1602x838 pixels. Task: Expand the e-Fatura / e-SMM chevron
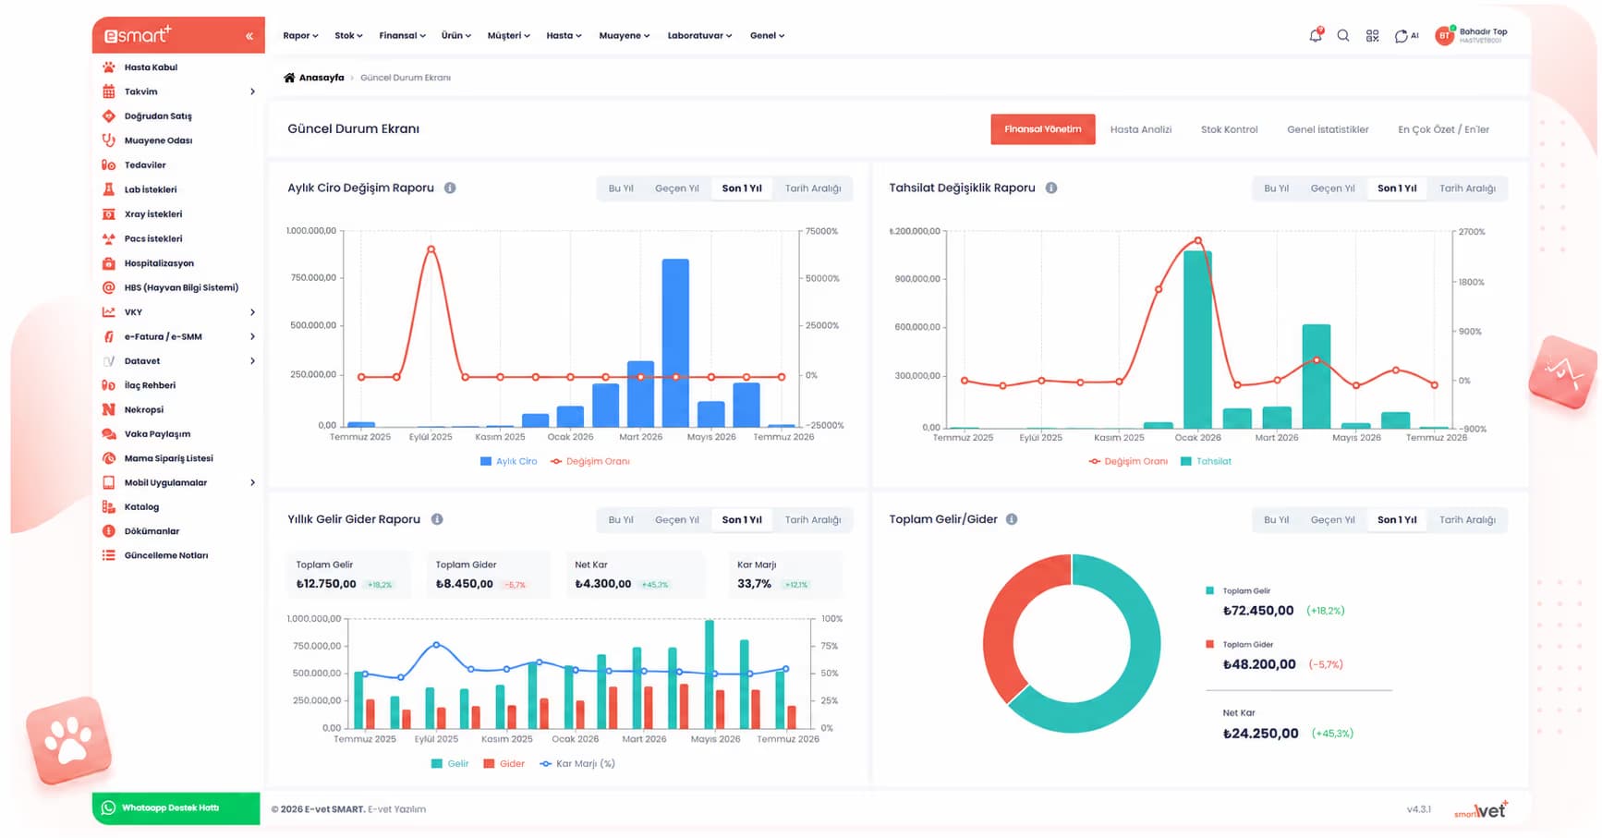pyautogui.click(x=252, y=336)
